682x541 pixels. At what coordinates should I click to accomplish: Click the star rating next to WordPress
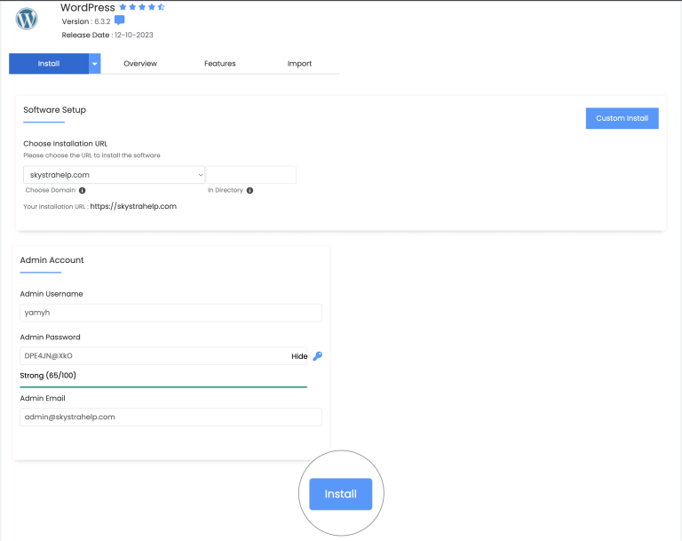(142, 7)
